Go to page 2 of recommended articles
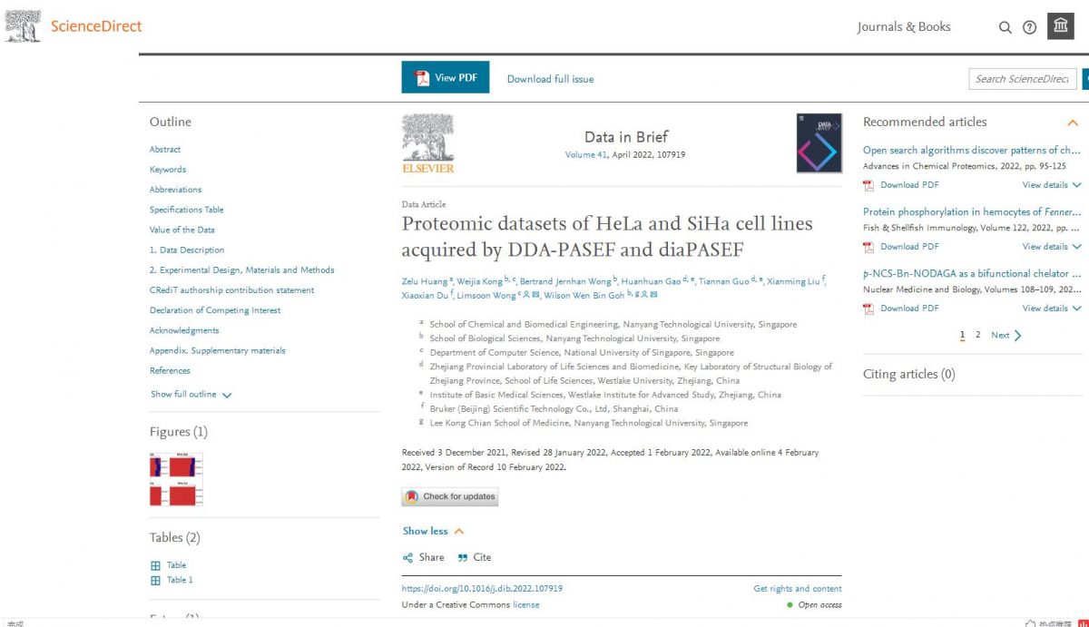 tap(978, 335)
